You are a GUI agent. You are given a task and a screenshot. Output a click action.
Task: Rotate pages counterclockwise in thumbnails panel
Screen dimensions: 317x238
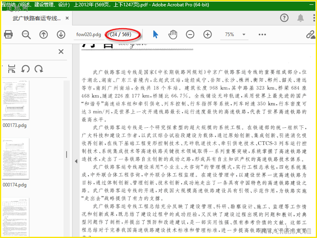(25, 69)
